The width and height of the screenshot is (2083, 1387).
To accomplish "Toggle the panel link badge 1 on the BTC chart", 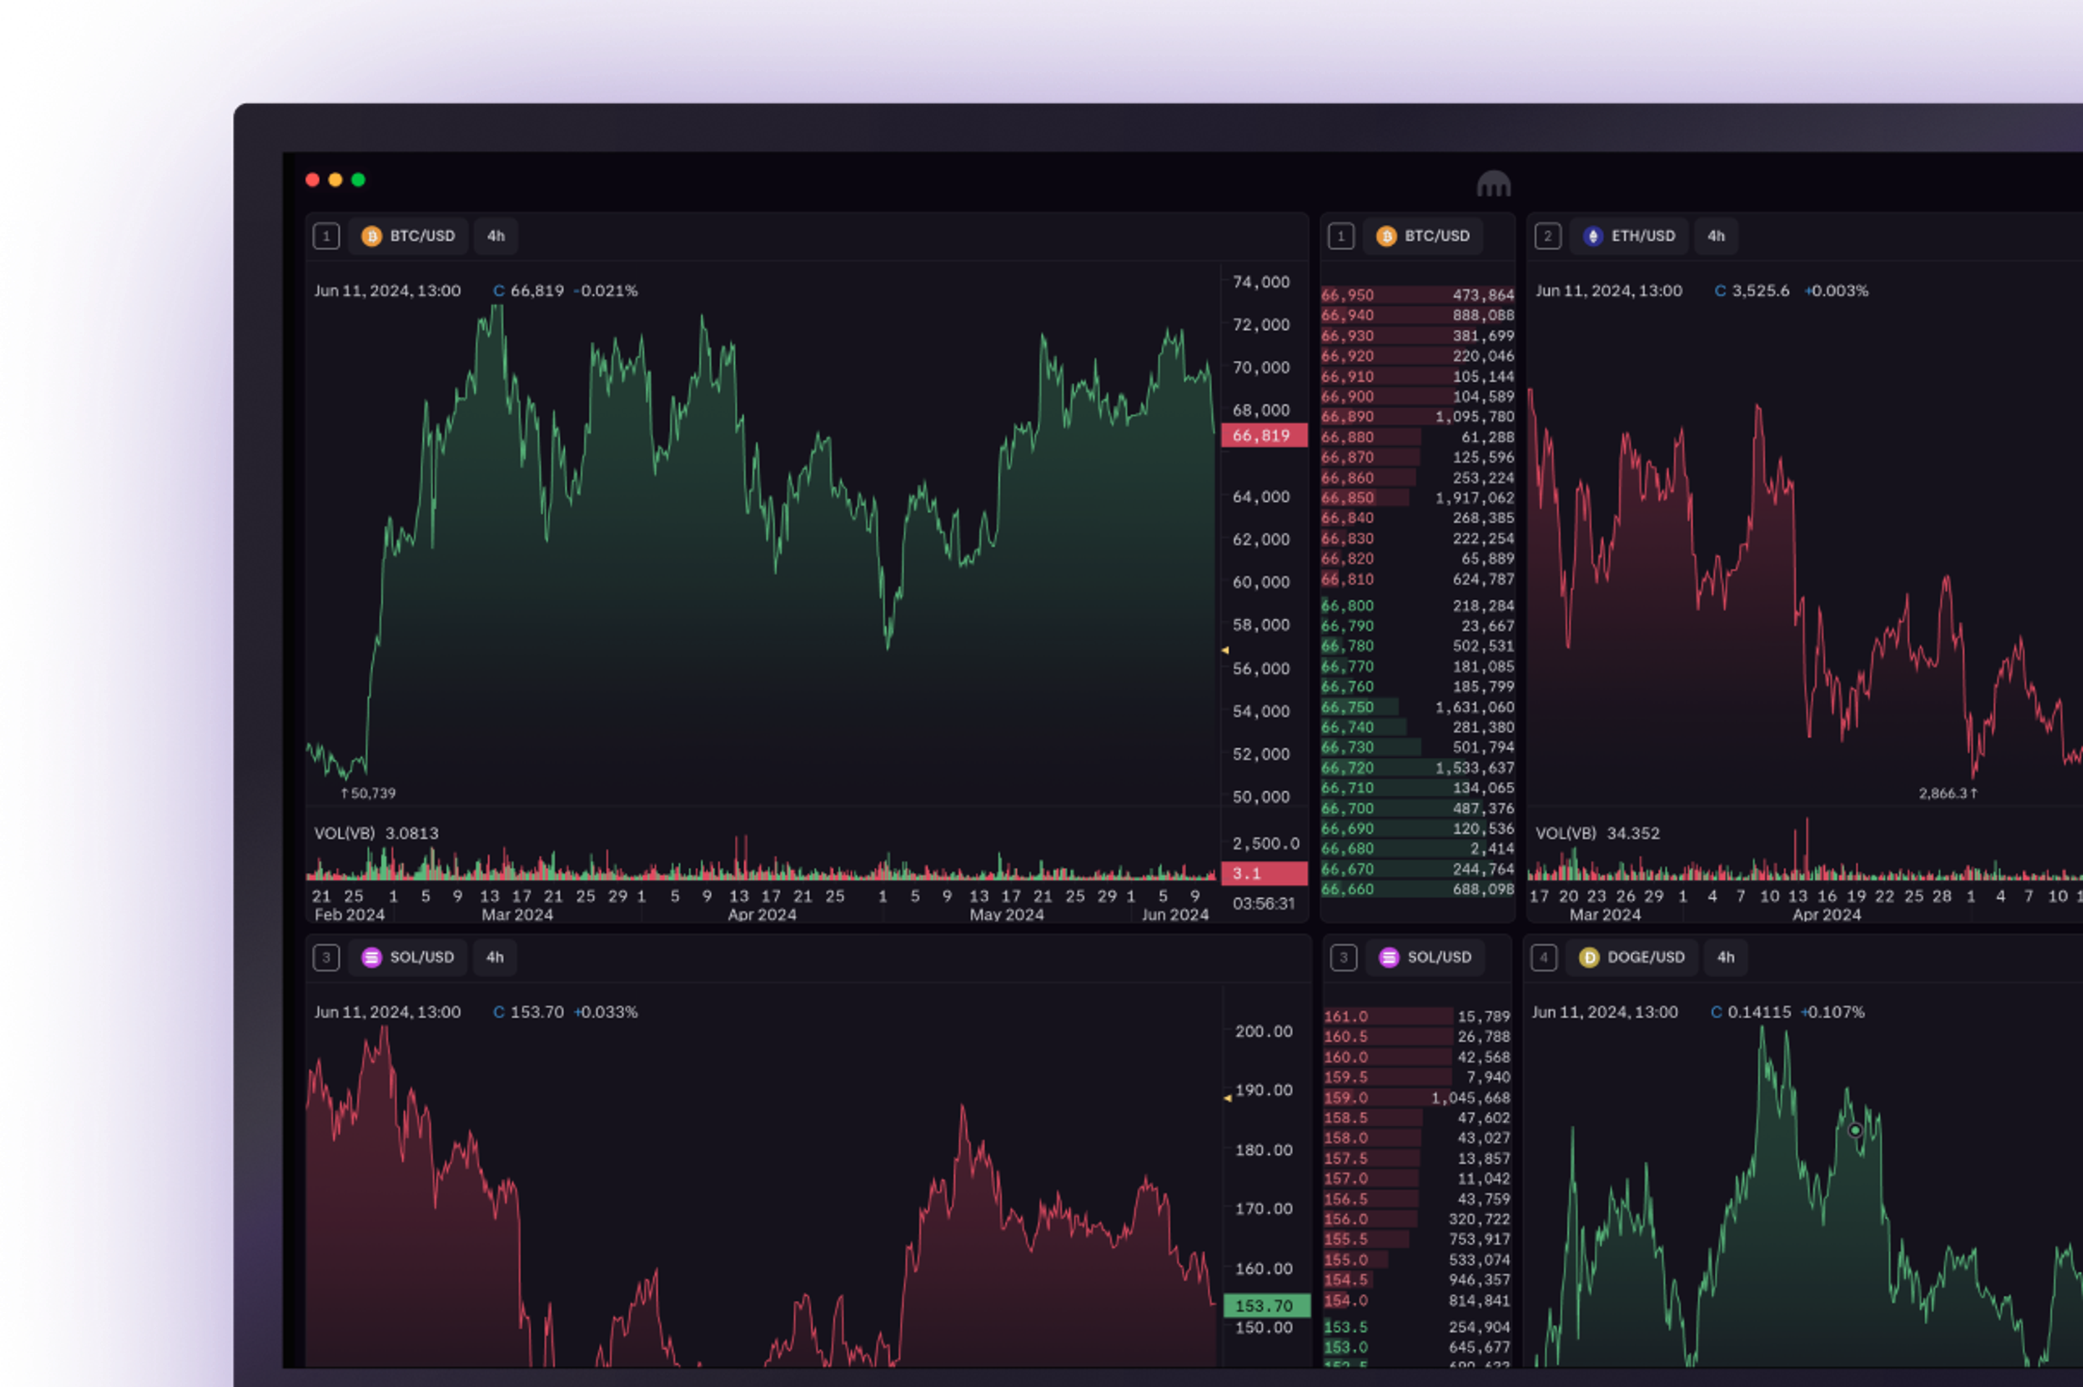I will pyautogui.click(x=327, y=236).
